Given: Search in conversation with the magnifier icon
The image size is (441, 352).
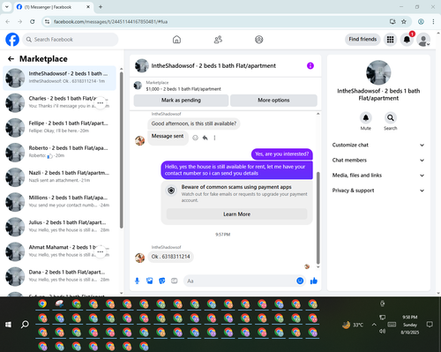Looking at the screenshot, I should [391, 118].
